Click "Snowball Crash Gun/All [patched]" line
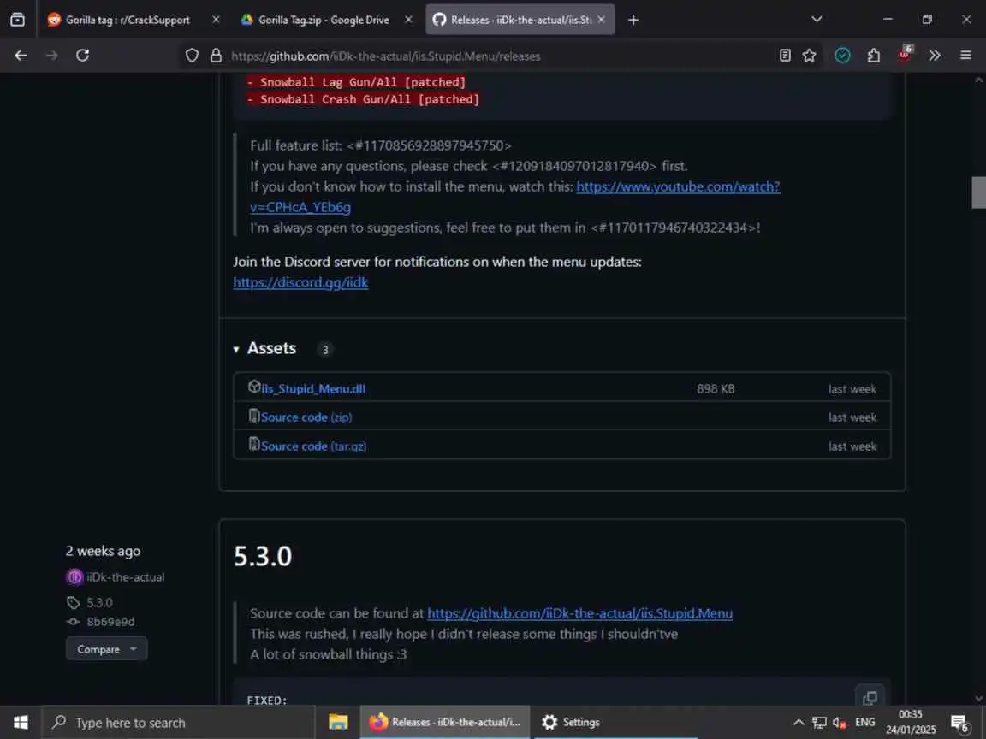986x739 pixels. click(364, 99)
